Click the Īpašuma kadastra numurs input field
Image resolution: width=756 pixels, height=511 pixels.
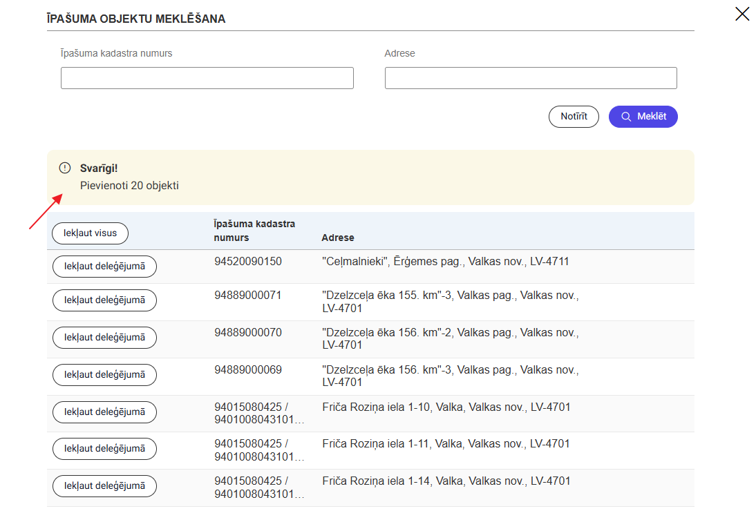[207, 78]
